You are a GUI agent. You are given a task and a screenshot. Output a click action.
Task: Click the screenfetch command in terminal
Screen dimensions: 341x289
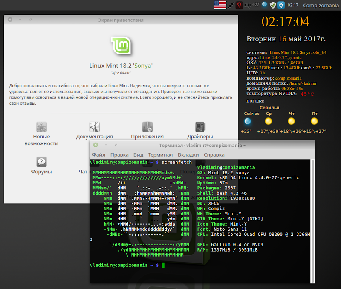176,162
